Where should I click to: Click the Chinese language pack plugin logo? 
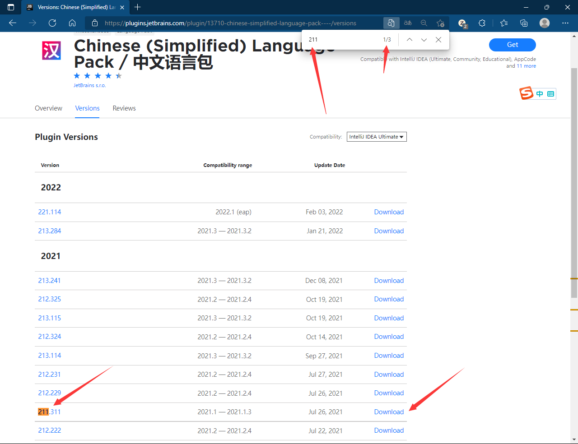[51, 51]
